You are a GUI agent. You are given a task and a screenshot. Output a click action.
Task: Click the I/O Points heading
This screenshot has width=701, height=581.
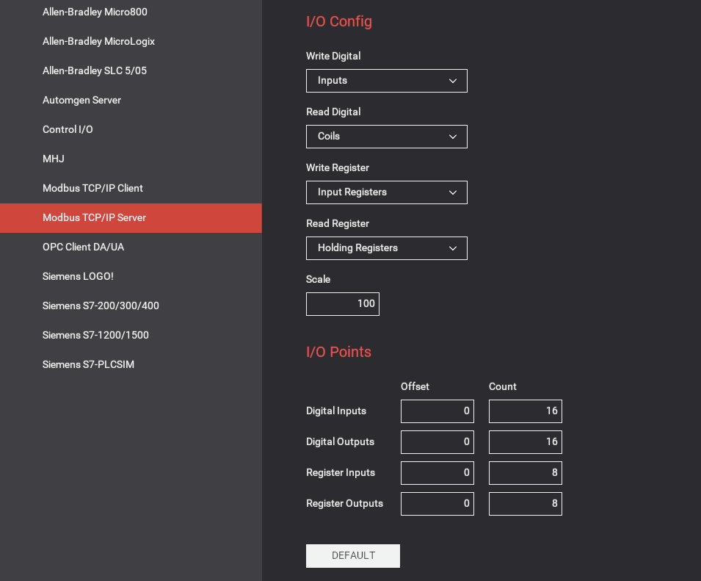(x=338, y=352)
